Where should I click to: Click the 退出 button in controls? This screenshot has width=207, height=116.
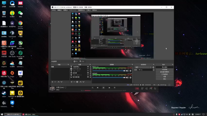(x=165, y=79)
